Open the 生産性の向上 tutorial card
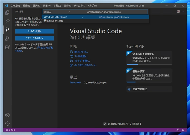Screen dimensions: 190x135 click(x=149, y=89)
